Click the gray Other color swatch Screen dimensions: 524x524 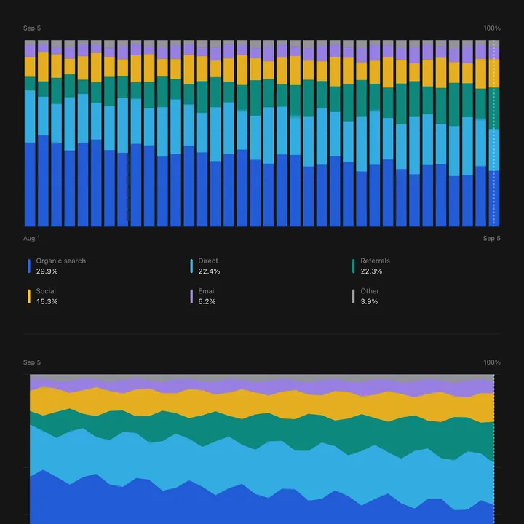(354, 296)
